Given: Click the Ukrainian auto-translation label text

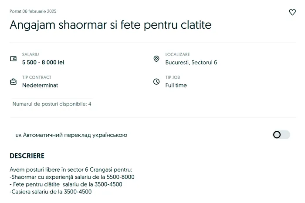Looking at the screenshot, I should 75,135.
